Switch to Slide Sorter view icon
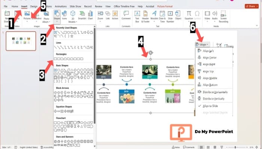This screenshot has height=149, width=262. point(208,147)
